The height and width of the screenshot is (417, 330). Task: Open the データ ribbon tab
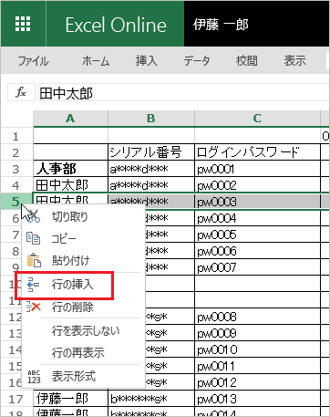pyautogui.click(x=197, y=61)
